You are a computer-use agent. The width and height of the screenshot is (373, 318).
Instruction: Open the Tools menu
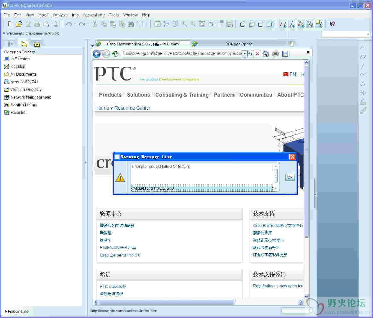pos(114,15)
